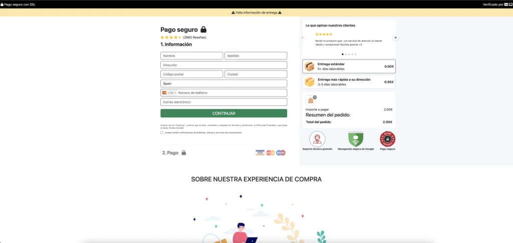Click the Spain flag icon in phone field
The image size is (513, 243).
click(164, 93)
